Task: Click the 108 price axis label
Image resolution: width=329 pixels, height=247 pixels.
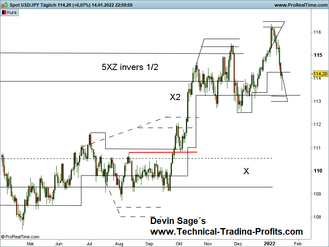Action: (317, 217)
